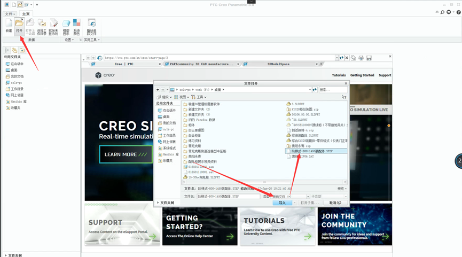Select 系统格式 in File Open dialog sidebar

pos(167,148)
